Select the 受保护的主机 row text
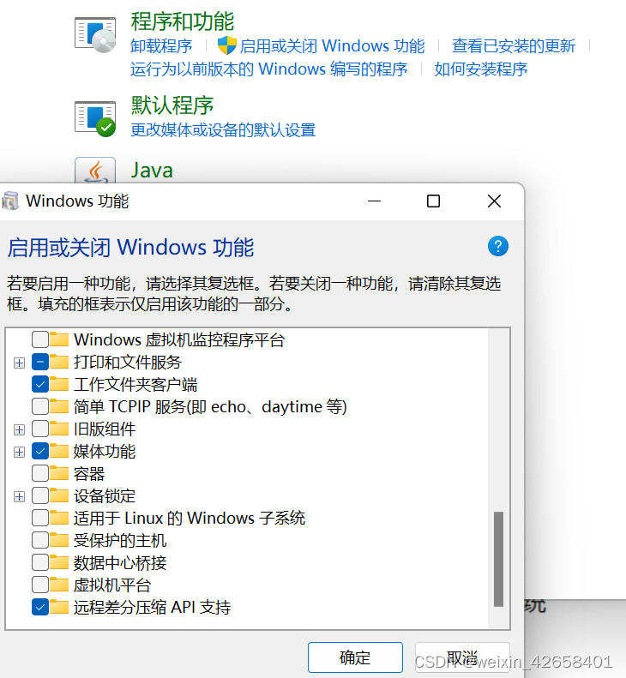The height and width of the screenshot is (678, 626). [x=120, y=540]
